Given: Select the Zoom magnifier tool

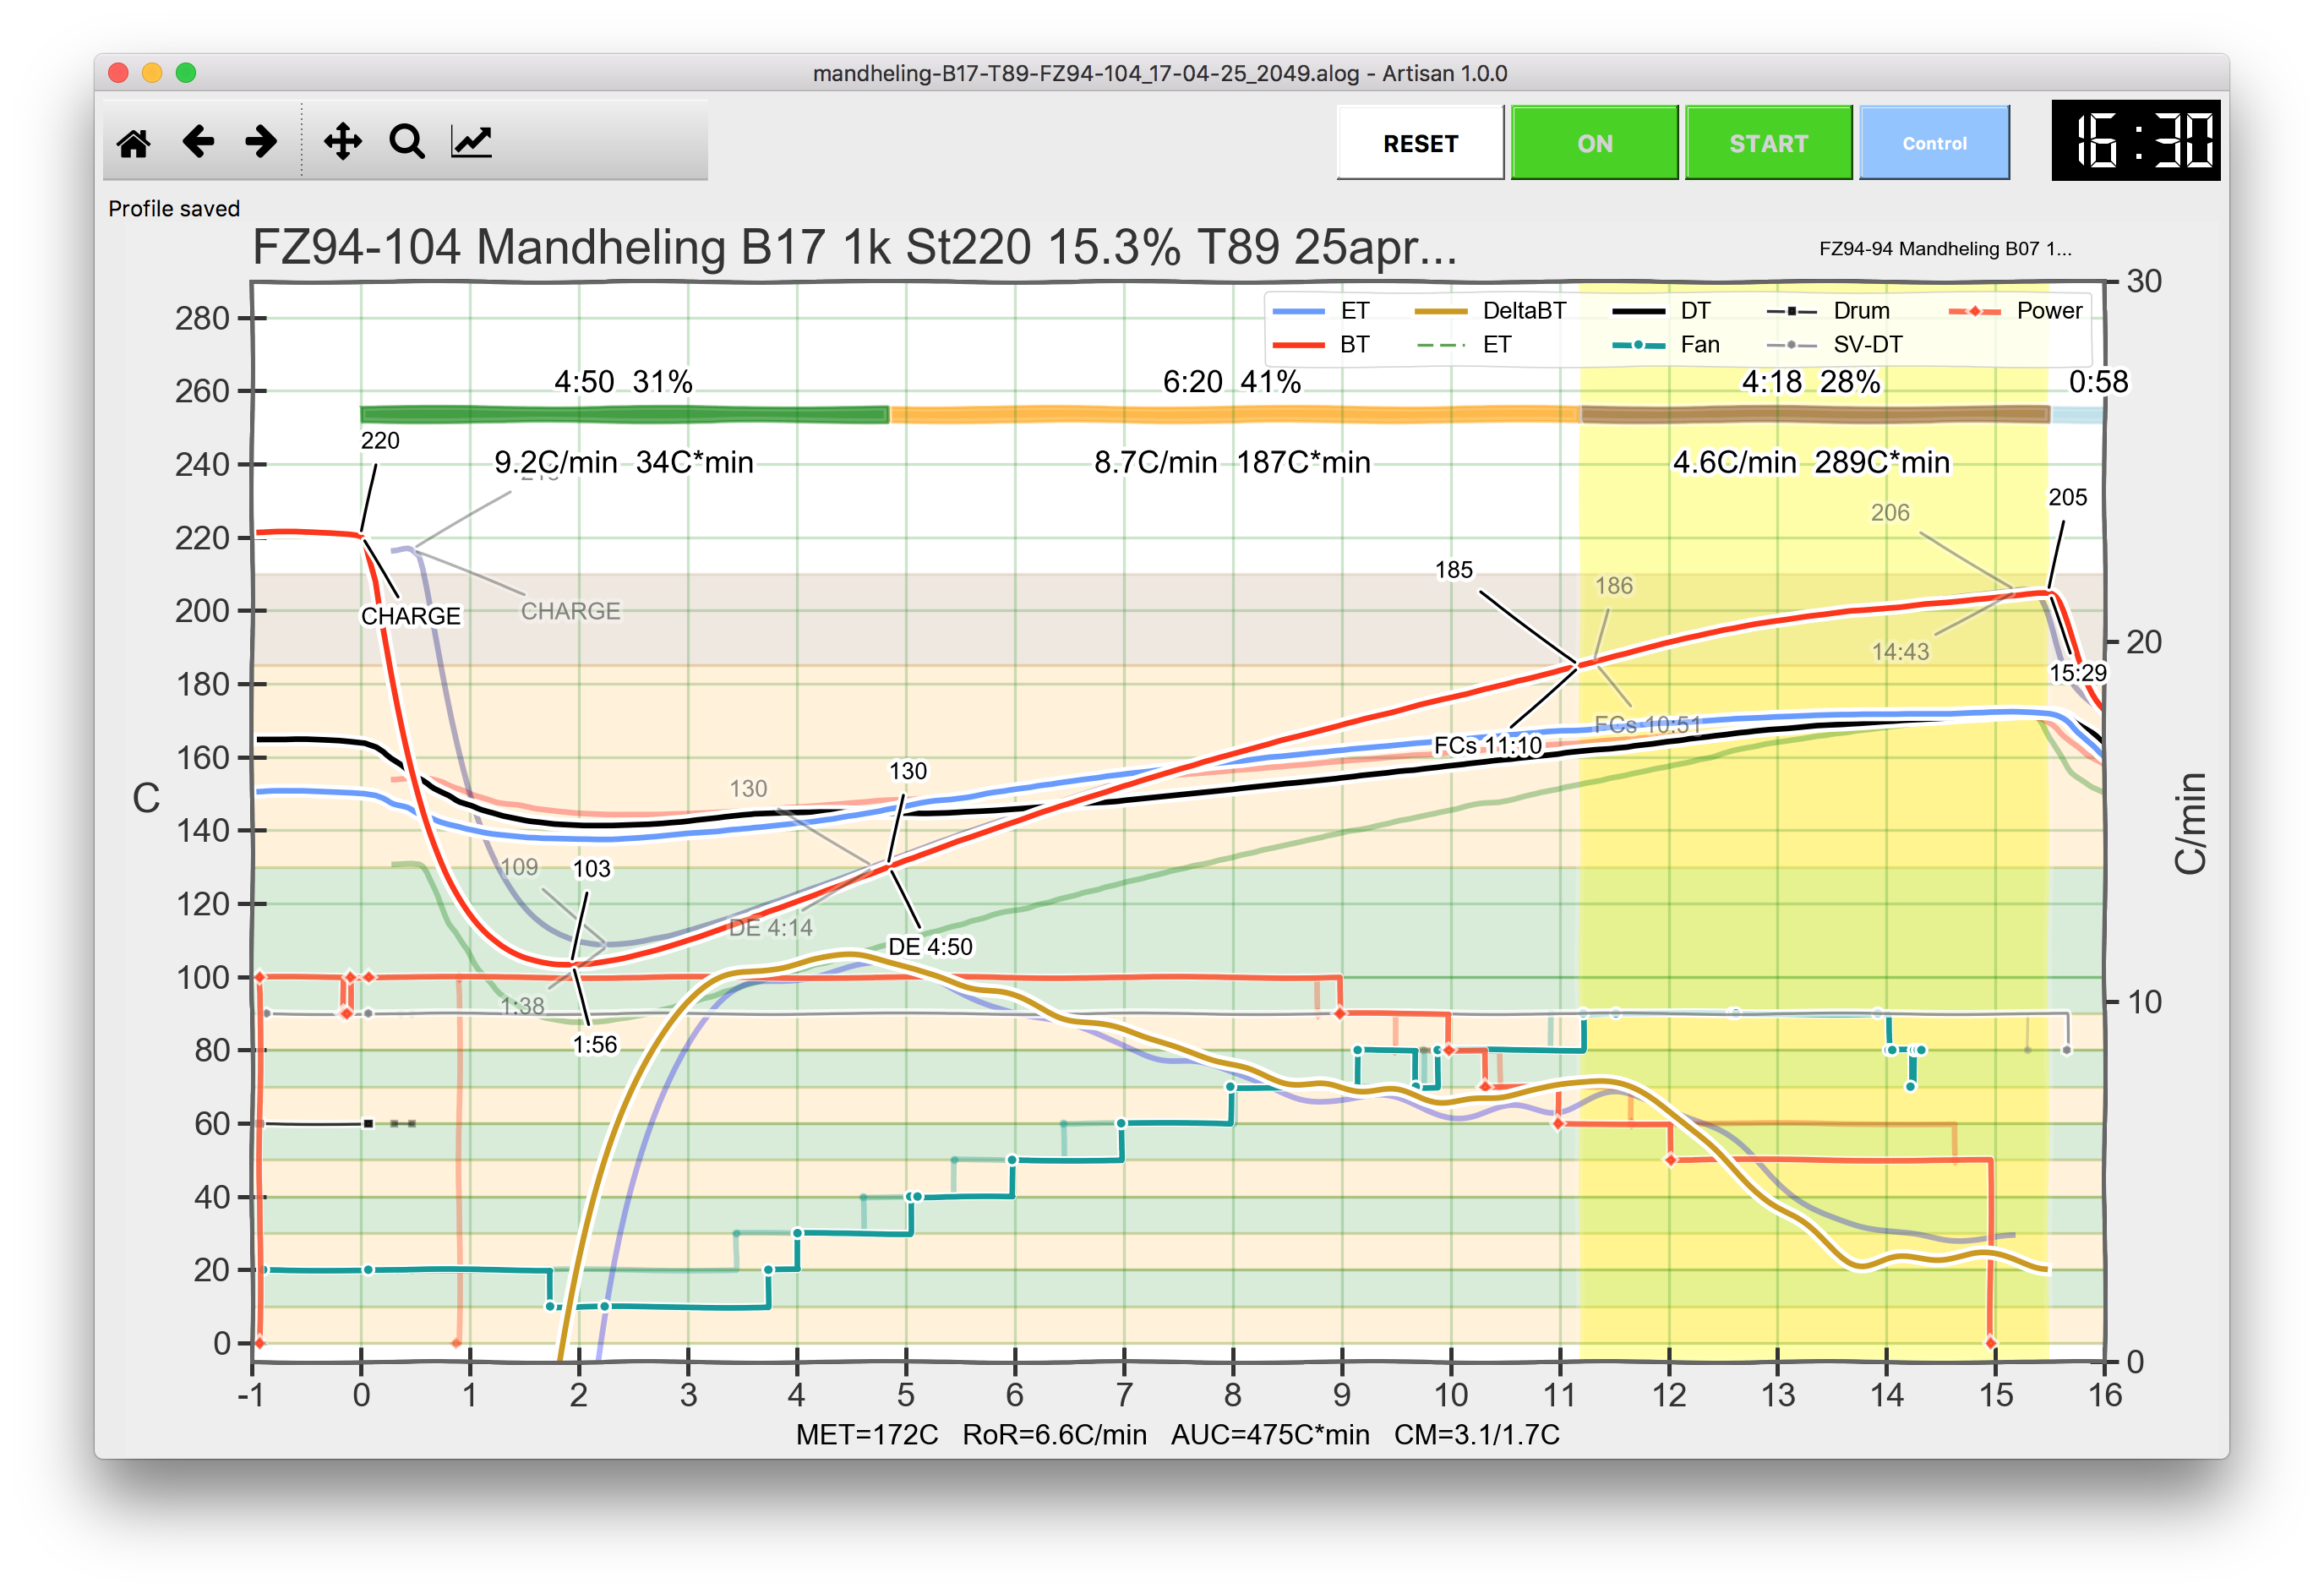Looking at the screenshot, I should pyautogui.click(x=407, y=142).
